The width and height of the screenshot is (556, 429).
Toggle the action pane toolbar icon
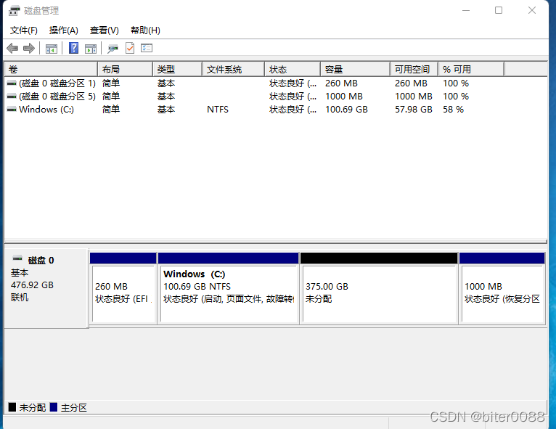click(x=91, y=49)
